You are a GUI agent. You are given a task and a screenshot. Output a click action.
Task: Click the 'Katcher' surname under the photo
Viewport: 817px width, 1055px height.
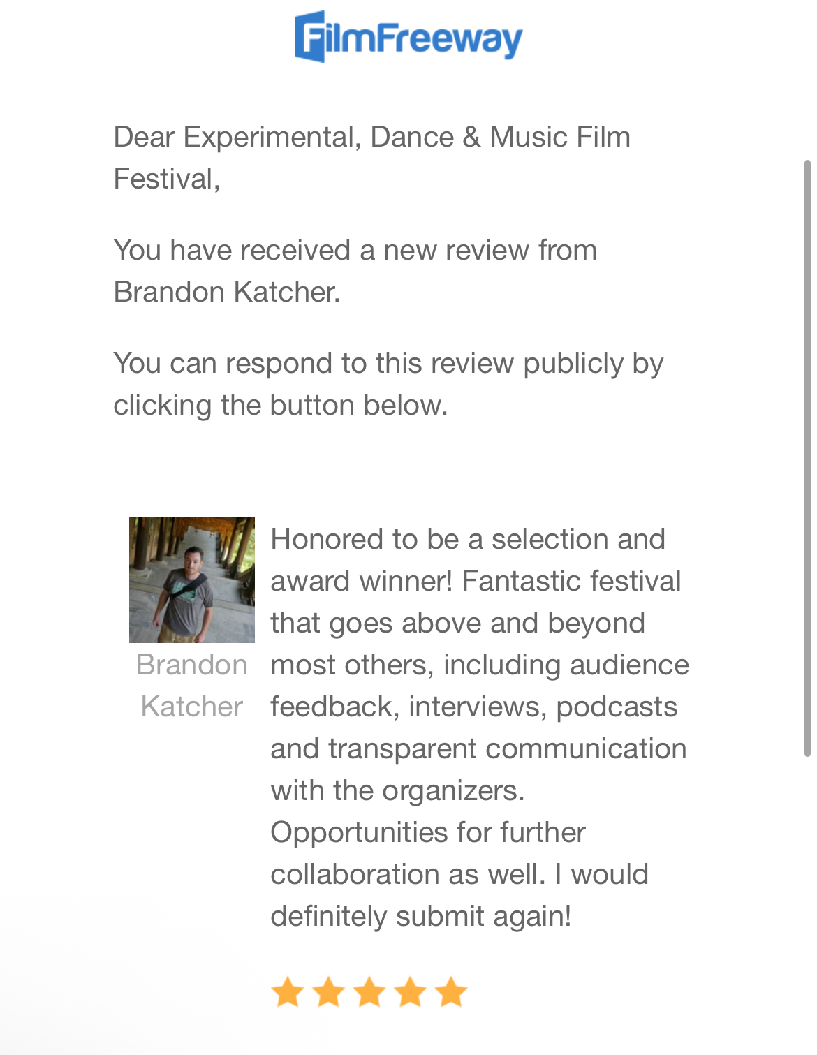point(192,707)
